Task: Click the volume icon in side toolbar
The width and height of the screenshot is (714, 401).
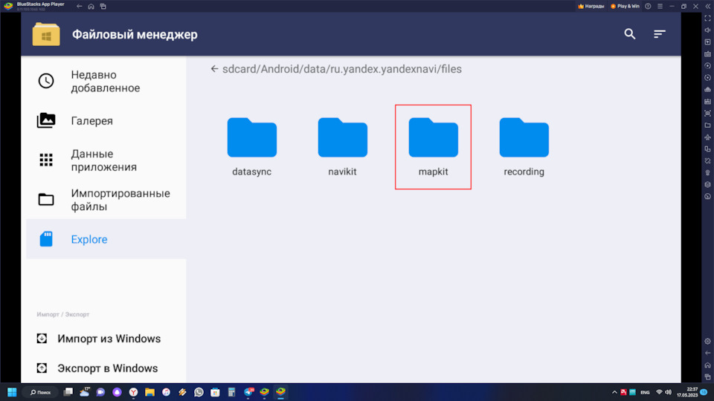Action: pos(707,30)
